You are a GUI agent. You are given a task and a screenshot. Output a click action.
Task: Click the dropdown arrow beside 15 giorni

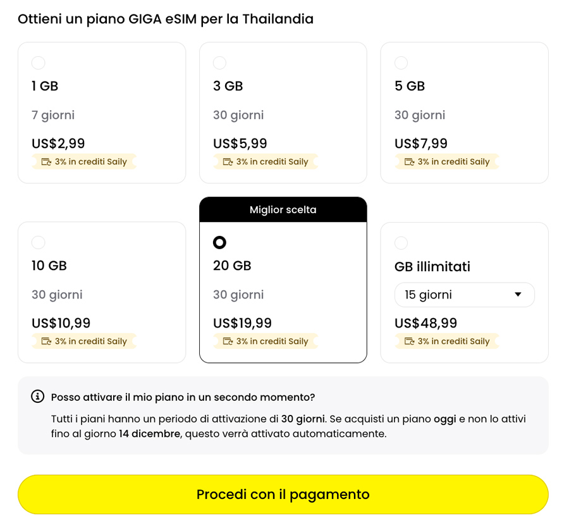(x=518, y=294)
